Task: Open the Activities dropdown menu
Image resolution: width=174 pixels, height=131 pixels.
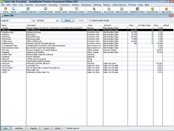Action: 19,128
